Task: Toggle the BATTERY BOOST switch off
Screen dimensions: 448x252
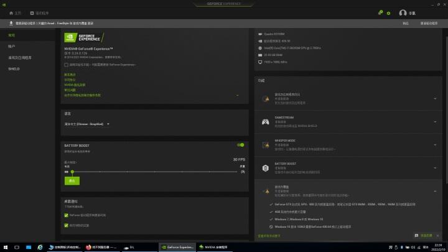Action: pyautogui.click(x=241, y=145)
